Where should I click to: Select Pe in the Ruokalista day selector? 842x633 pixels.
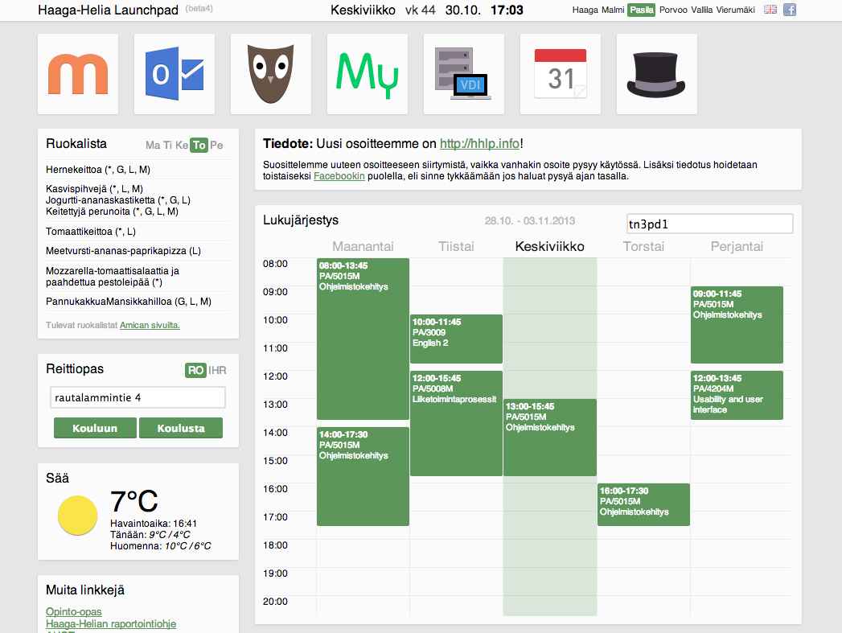tap(217, 145)
